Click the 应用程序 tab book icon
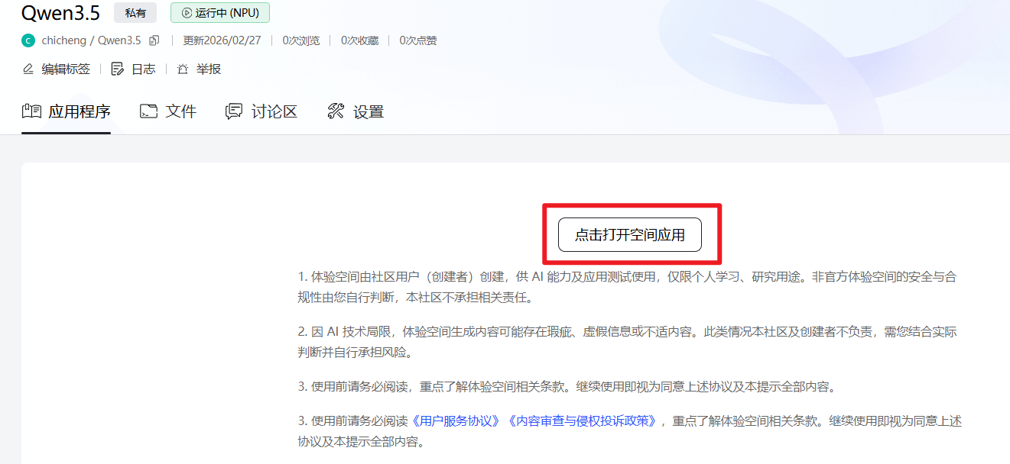1010x464 pixels. tap(31, 111)
